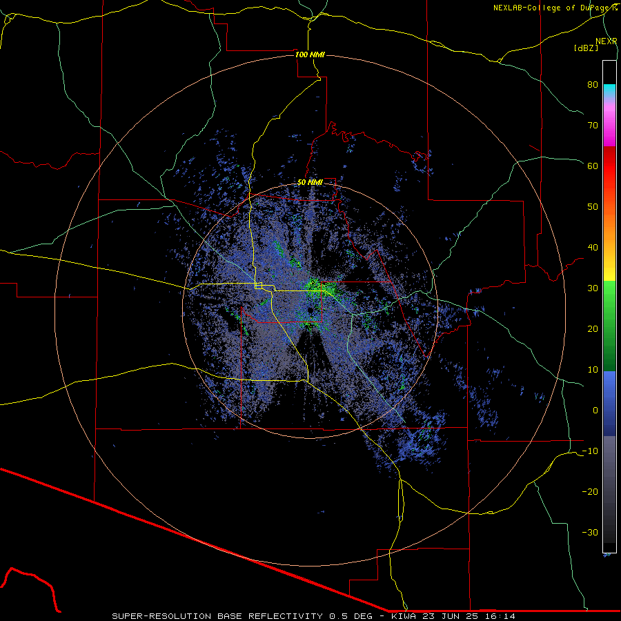The width and height of the screenshot is (621, 621).
Task: Click the bright green band on the color scale
Action: (609, 295)
